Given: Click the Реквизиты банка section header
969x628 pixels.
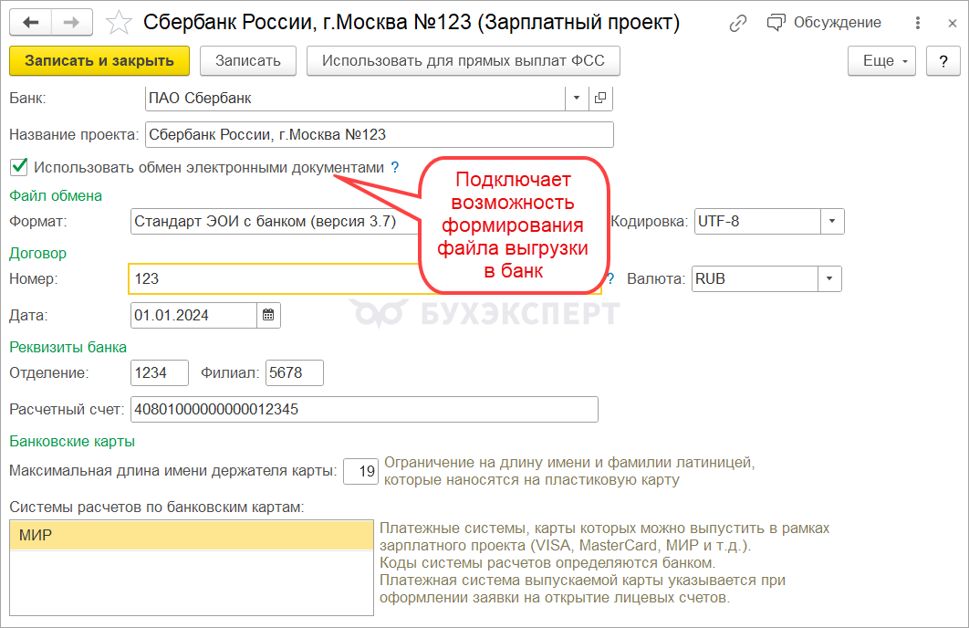Looking at the screenshot, I should click(x=68, y=348).
